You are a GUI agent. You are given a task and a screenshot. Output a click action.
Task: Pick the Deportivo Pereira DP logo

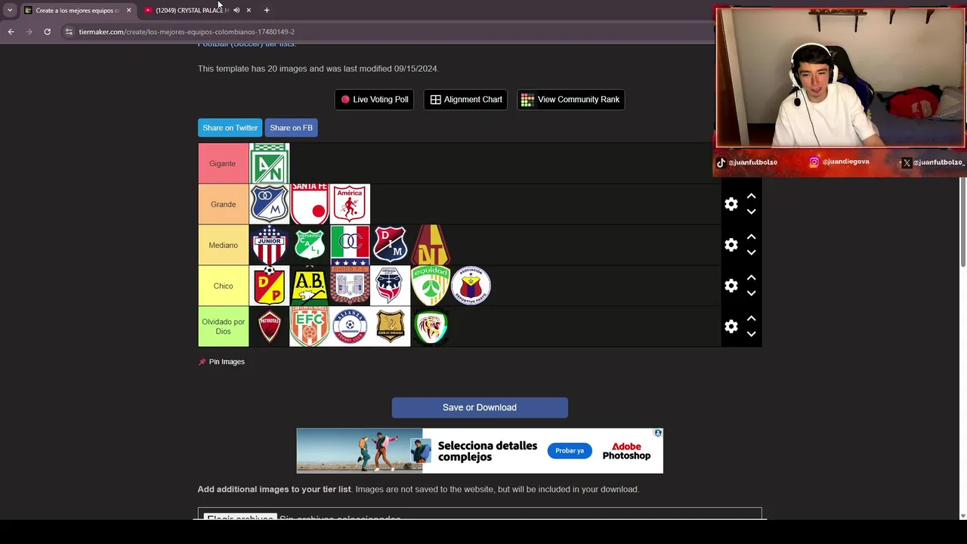pyautogui.click(x=269, y=286)
